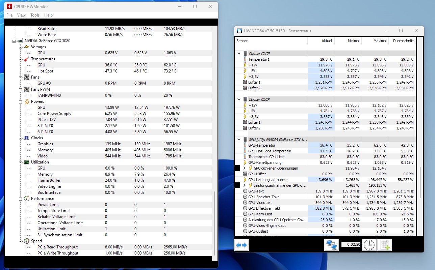Click the Powers flame icon in HWMonitor

tap(27, 101)
